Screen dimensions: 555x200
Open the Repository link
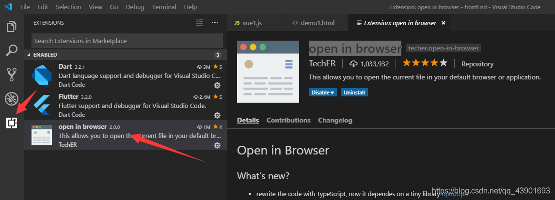coord(477,64)
